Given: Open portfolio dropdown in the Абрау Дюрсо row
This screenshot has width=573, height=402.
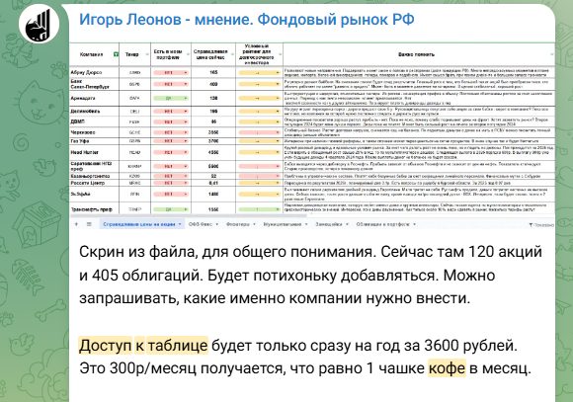Looking at the screenshot, I should click(171, 73).
